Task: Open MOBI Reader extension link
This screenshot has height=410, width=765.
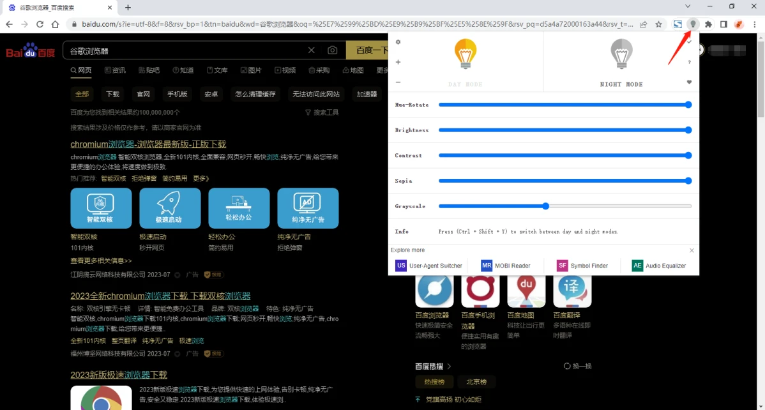Action: click(506, 266)
